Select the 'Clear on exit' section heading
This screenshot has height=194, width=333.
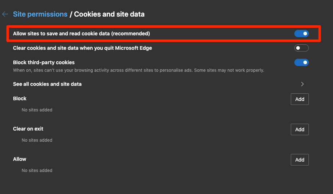coord(28,129)
